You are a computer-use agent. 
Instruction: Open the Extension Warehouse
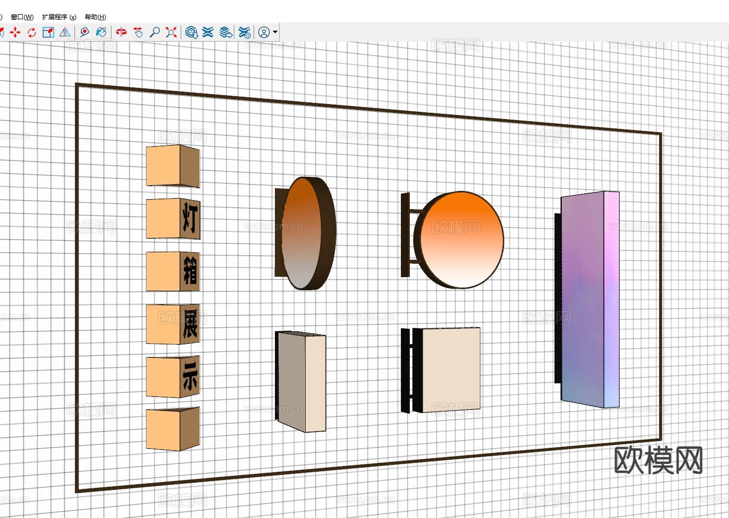[x=208, y=33]
